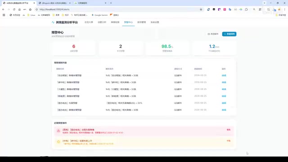Open the last navigation item 系统设置
This screenshot has width=288, height=162.
pyautogui.click(x=155, y=22)
